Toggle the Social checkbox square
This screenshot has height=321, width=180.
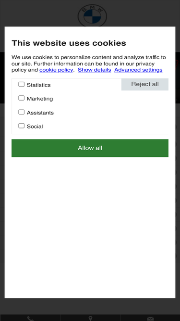point(22,126)
